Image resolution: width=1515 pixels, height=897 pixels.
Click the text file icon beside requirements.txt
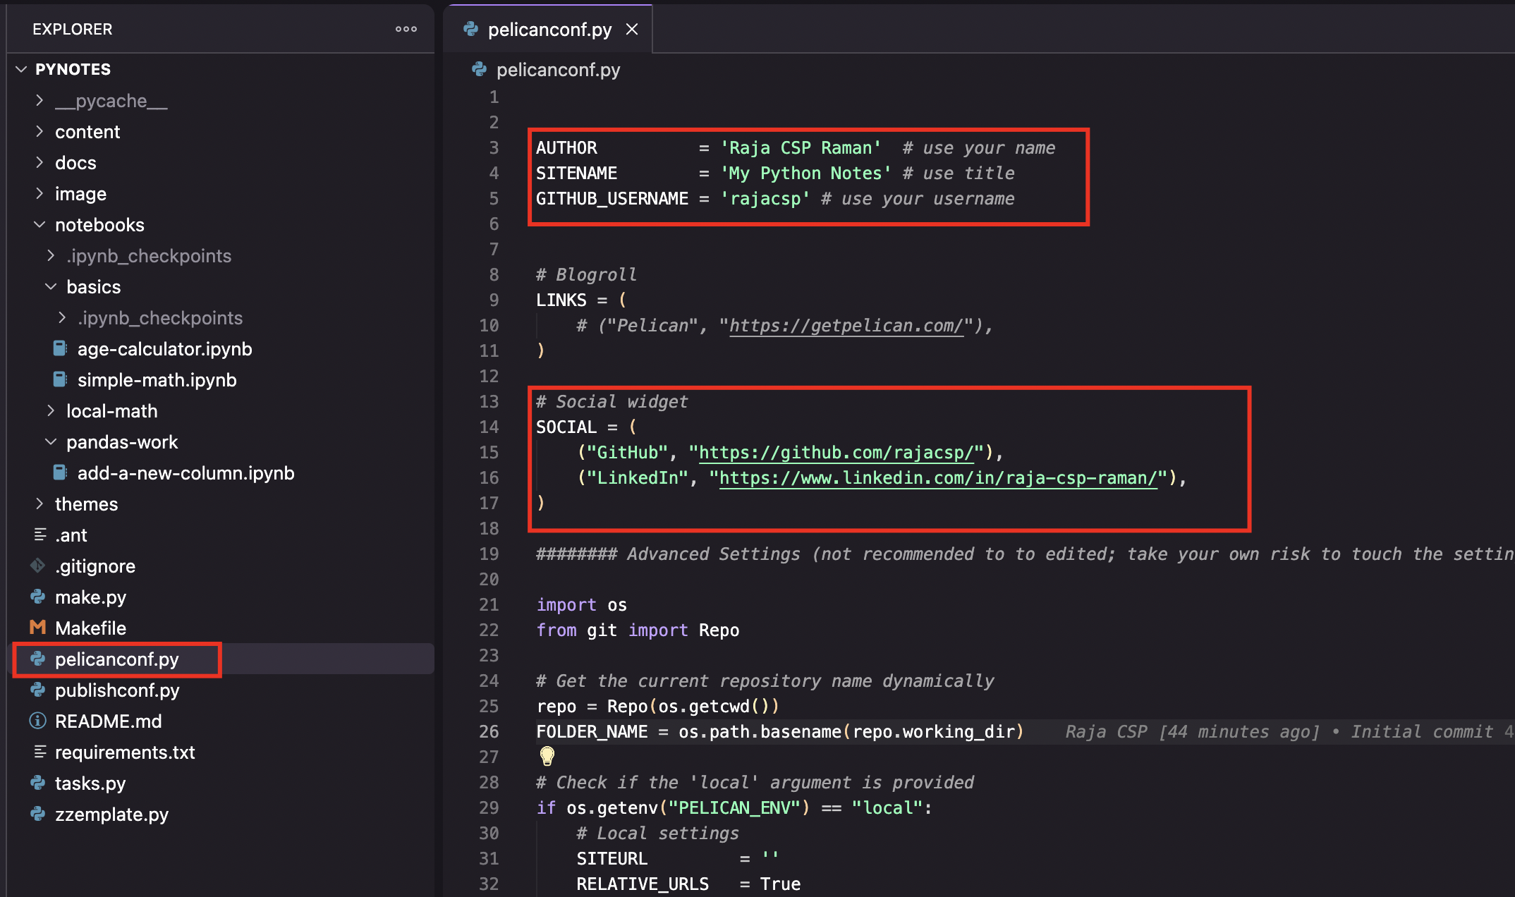click(x=41, y=752)
